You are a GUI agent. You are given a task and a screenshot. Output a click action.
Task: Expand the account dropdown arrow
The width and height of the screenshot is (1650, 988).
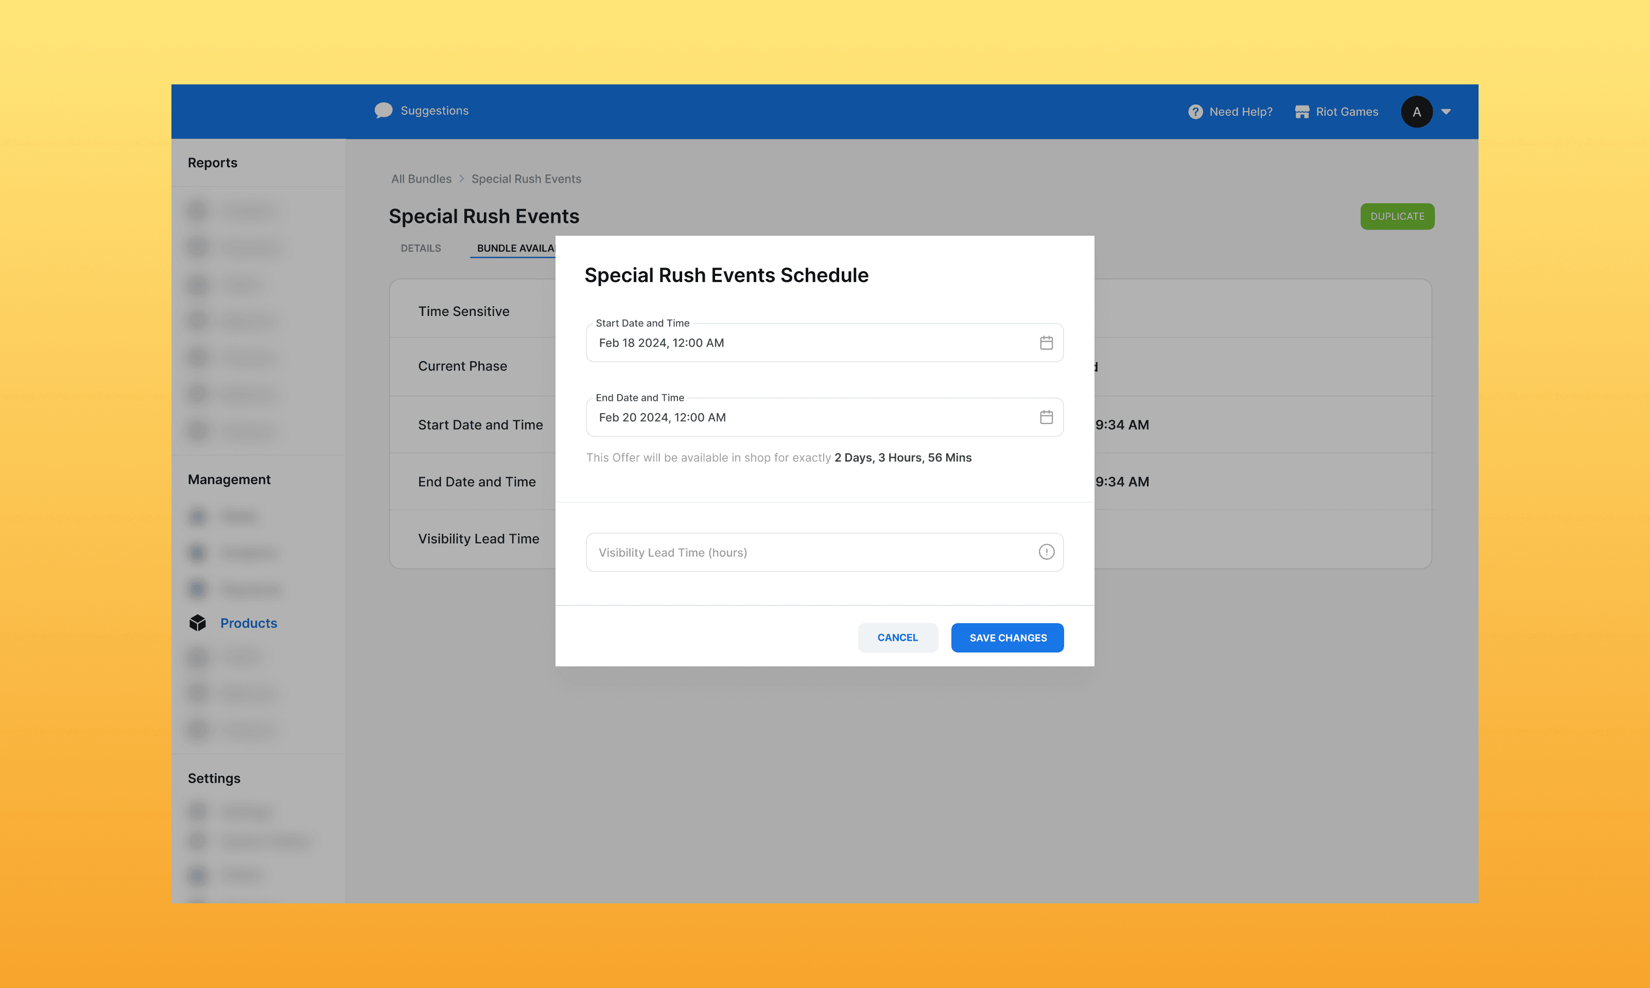pos(1446,112)
